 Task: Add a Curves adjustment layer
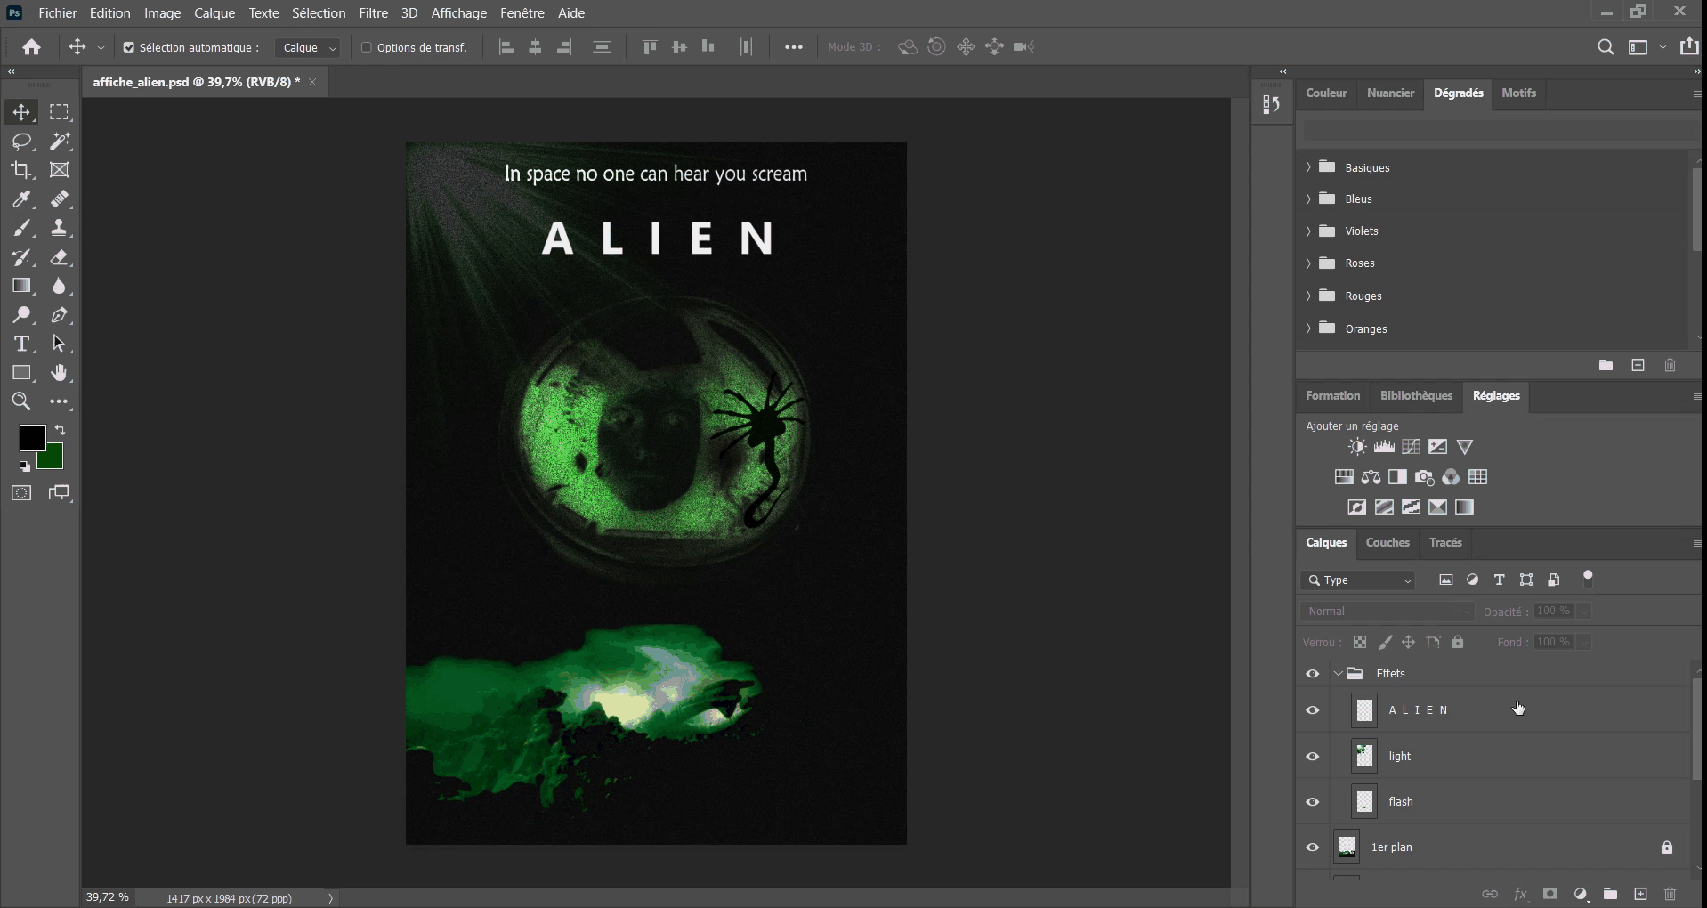click(1411, 447)
